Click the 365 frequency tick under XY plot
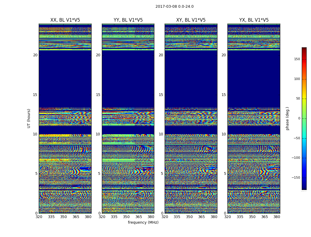Screen dimensions: 311x237 pyautogui.click(x=201, y=217)
